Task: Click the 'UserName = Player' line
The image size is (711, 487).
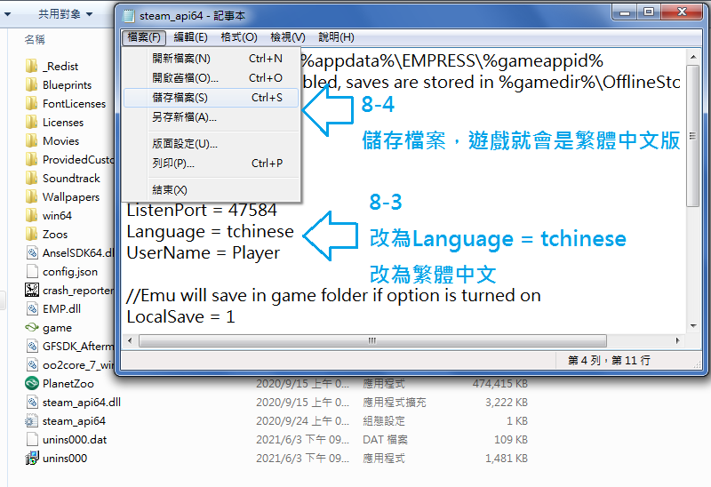Action: pos(203,252)
